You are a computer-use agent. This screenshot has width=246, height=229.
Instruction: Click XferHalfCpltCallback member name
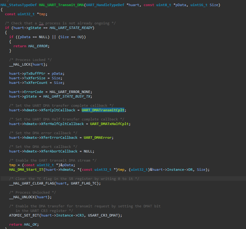click(62, 124)
